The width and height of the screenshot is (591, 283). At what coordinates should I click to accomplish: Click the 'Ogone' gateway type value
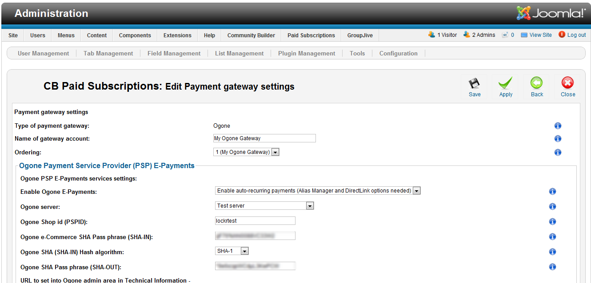222,126
